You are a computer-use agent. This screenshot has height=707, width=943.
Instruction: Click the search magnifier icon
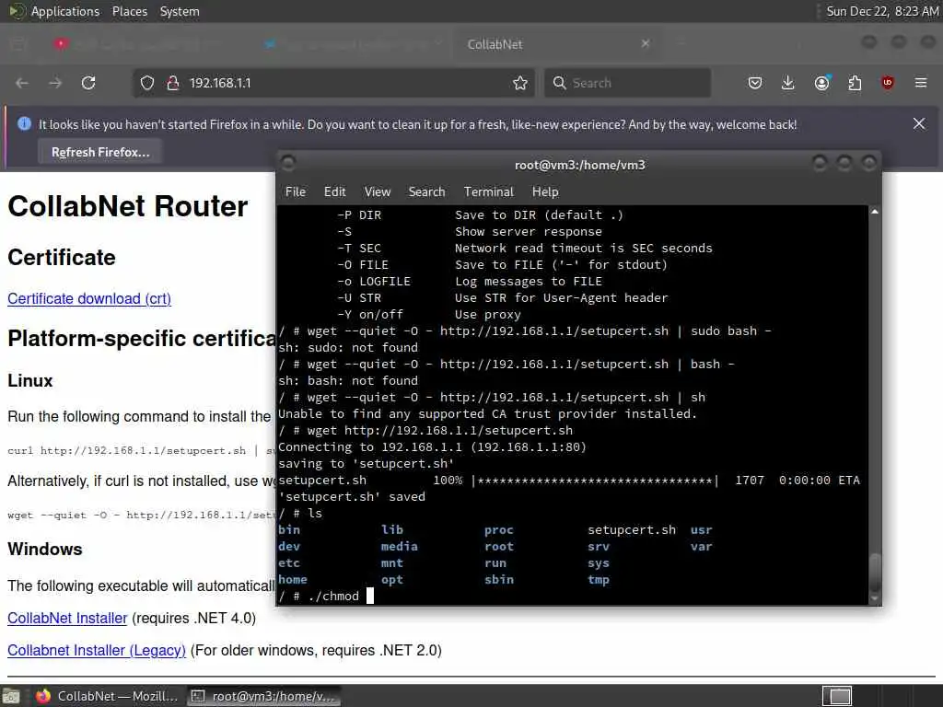(x=559, y=83)
